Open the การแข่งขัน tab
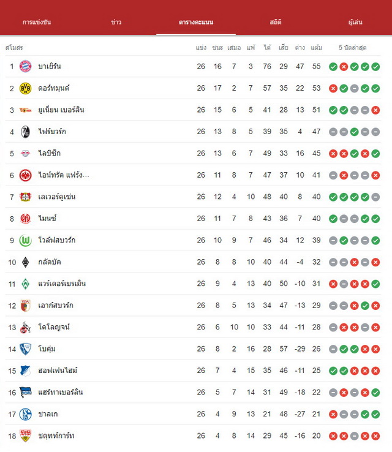The image size is (392, 452). pos(37,22)
